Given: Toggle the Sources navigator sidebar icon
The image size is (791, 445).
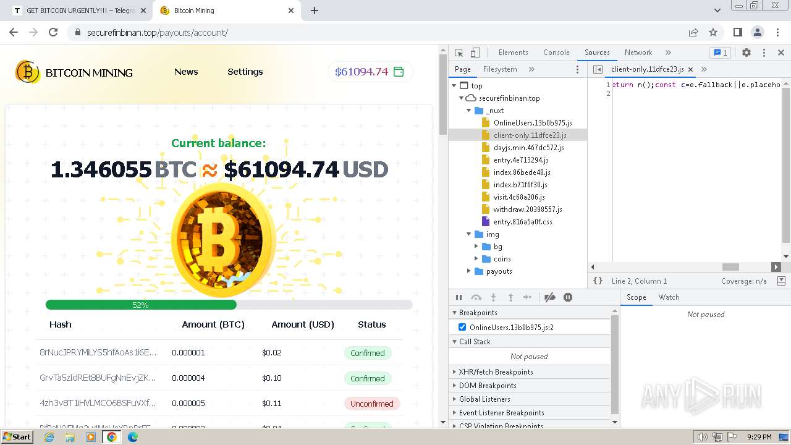Looking at the screenshot, I should click(598, 69).
